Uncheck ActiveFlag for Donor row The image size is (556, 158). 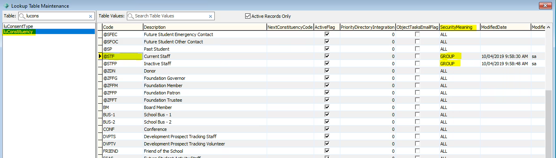[x=327, y=71]
